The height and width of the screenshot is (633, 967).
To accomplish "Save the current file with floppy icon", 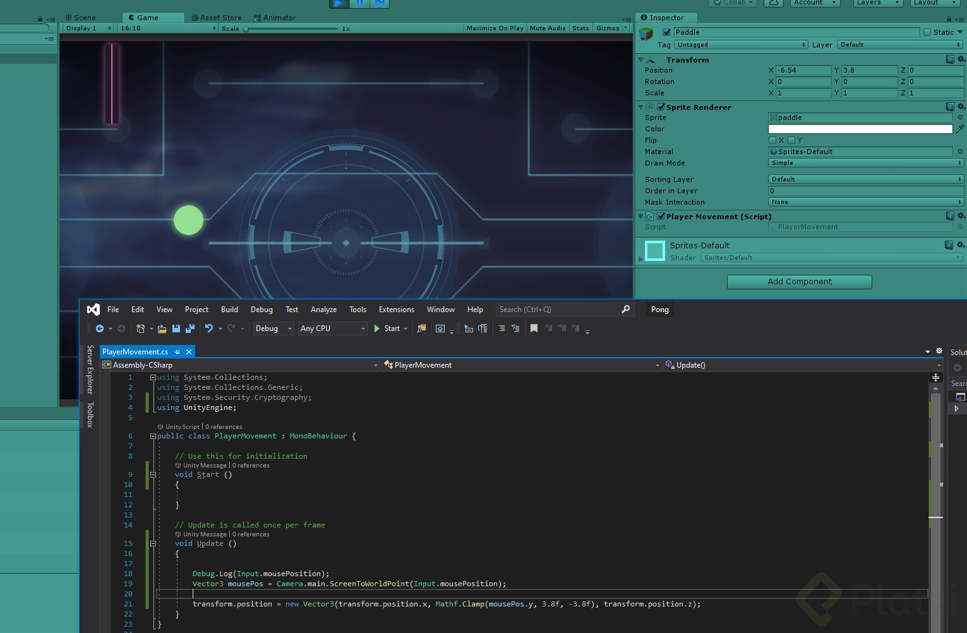I will tap(176, 329).
